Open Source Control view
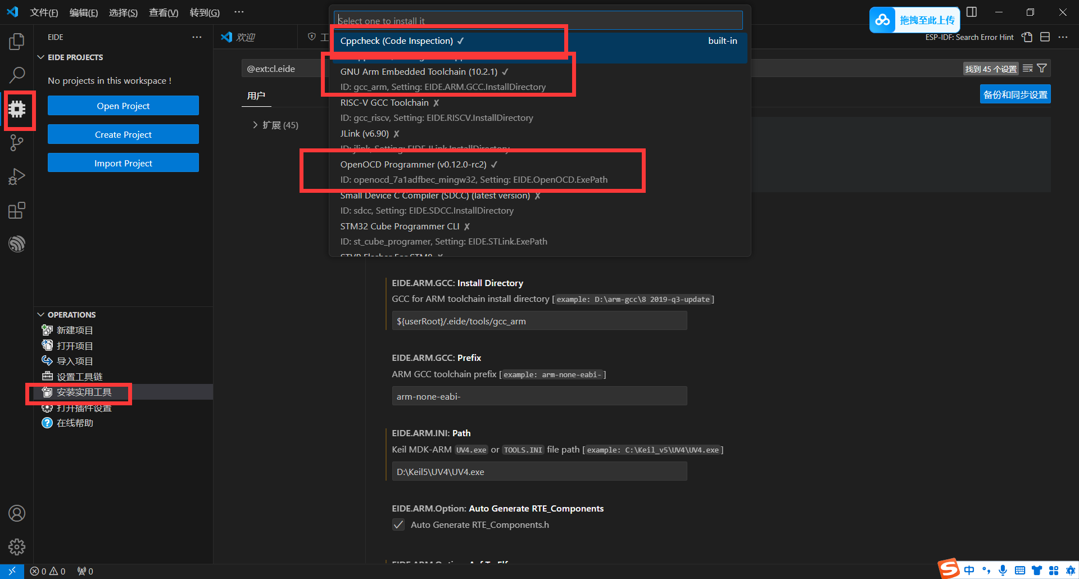 [x=17, y=143]
